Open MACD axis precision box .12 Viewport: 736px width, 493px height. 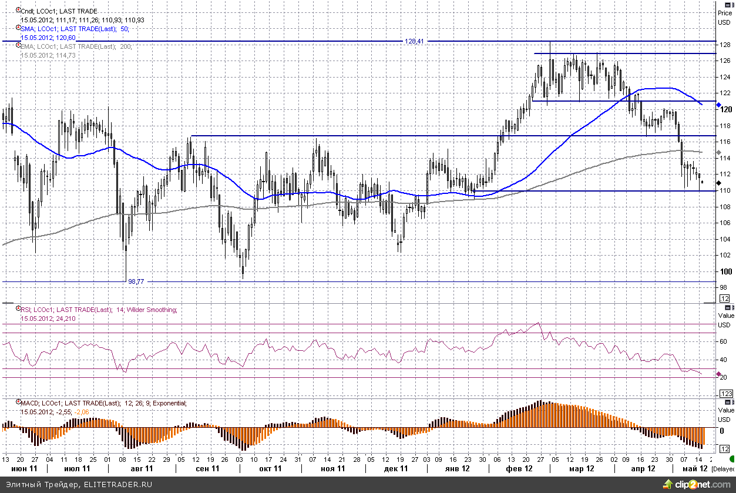coord(724,449)
